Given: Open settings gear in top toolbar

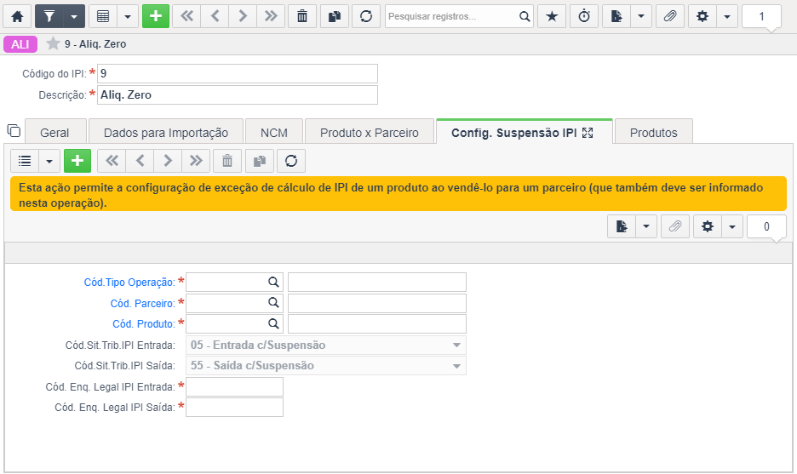Looking at the screenshot, I should [x=702, y=16].
